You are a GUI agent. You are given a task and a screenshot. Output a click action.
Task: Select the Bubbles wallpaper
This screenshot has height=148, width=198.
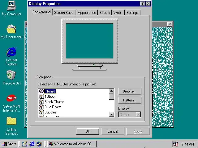coord(50,112)
